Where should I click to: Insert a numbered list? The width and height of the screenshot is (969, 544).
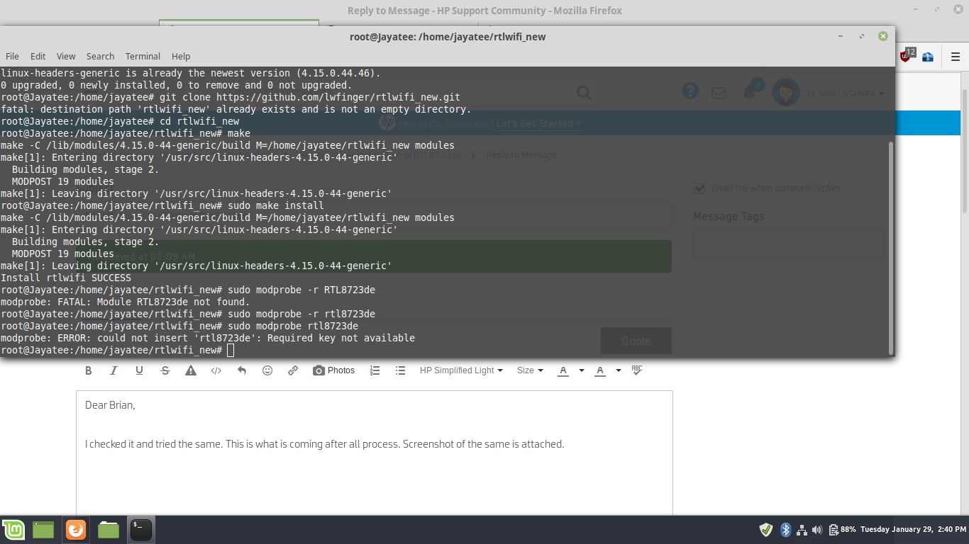tap(375, 370)
